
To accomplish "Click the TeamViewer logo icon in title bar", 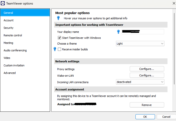I will (x=3, y=3).
